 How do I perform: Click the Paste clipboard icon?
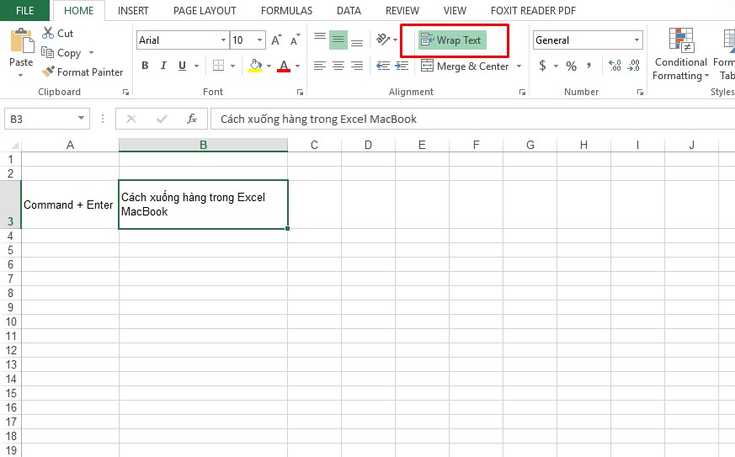click(x=22, y=40)
